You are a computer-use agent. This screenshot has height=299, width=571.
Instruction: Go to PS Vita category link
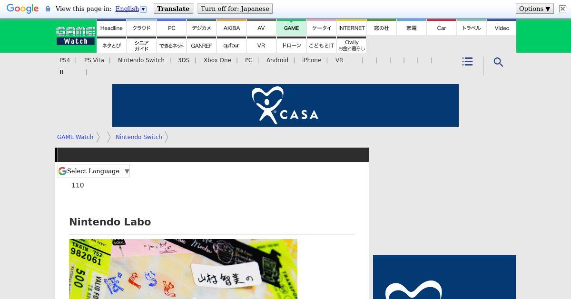tap(94, 60)
